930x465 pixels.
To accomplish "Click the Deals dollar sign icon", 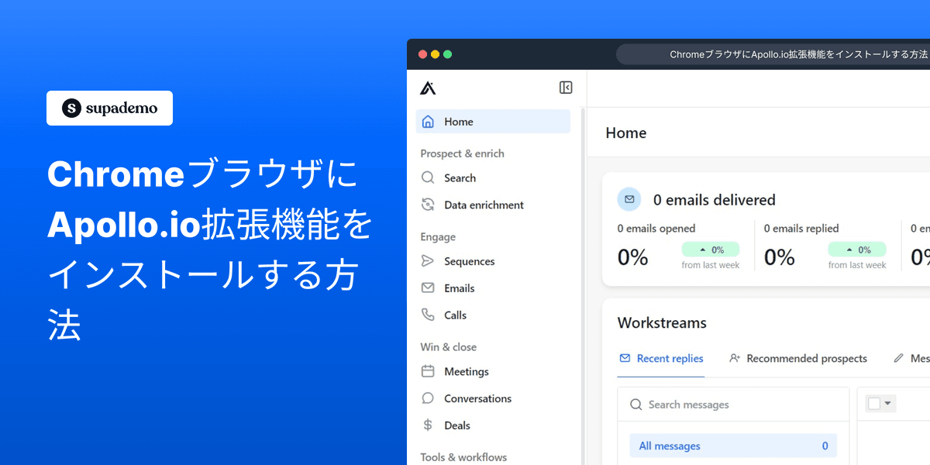I will click(427, 425).
